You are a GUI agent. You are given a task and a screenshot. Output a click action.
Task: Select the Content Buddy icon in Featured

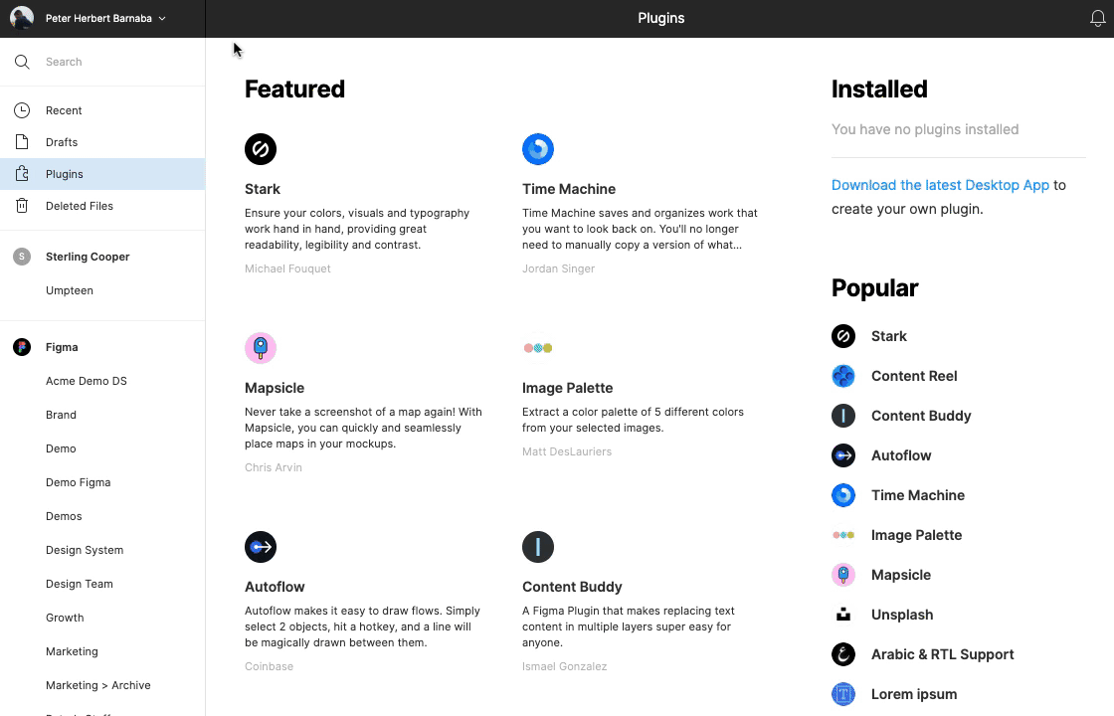click(x=538, y=547)
